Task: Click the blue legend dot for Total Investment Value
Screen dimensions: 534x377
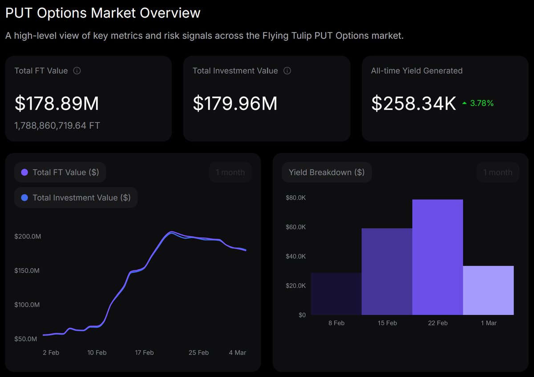Action: (24, 197)
